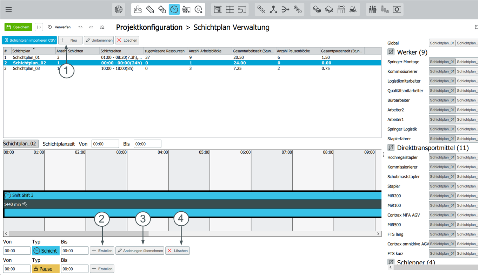This screenshot has width=479, height=275.
Task: Select the trailer cart icon
Action: pyautogui.click(x=329, y=9)
